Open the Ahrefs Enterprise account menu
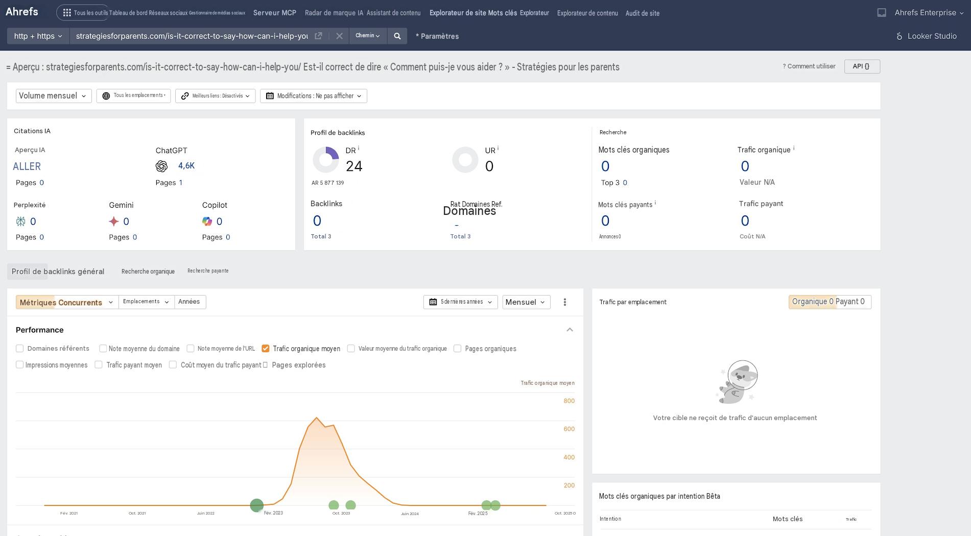This screenshot has width=971, height=536. pyautogui.click(x=929, y=13)
